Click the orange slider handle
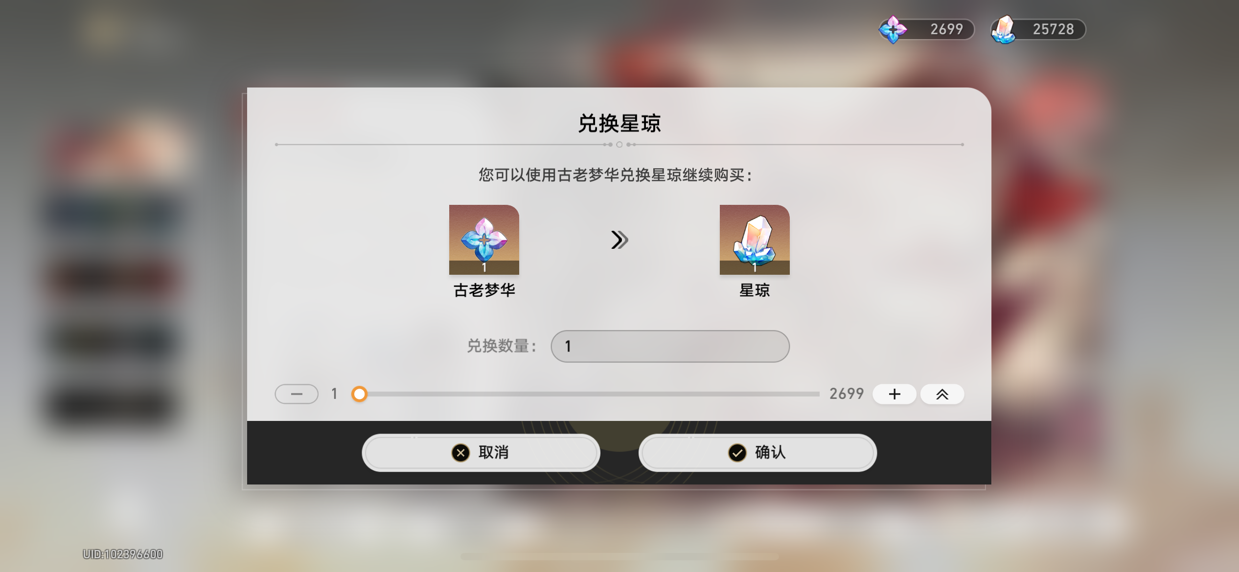The height and width of the screenshot is (572, 1239). click(x=360, y=394)
